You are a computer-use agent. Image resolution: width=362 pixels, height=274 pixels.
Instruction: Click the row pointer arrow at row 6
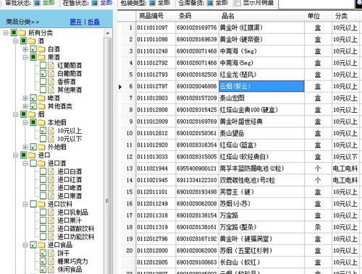click(120, 87)
